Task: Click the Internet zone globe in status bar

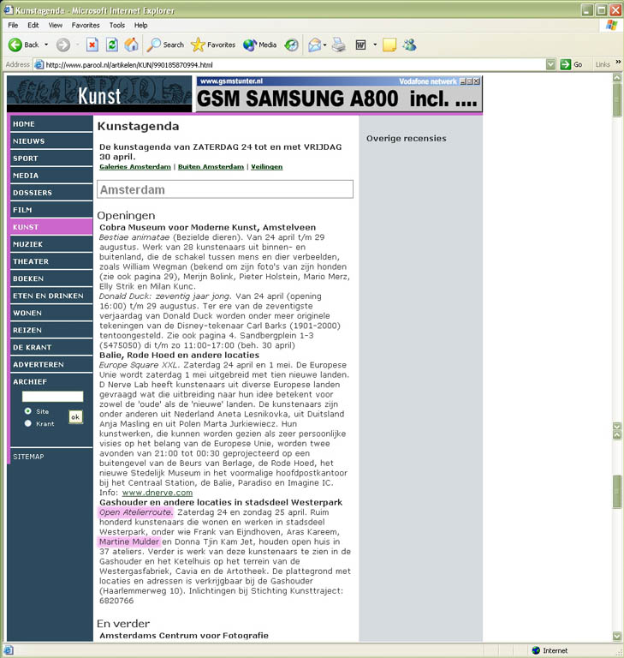Action: [x=536, y=650]
